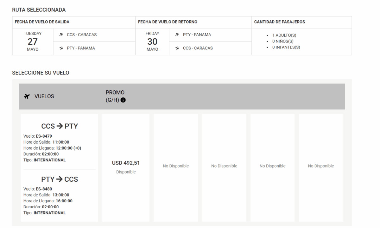Click arrival arrow icon beside outbound PTY - PANAMA
This screenshot has height=228, width=380.
point(60,48)
